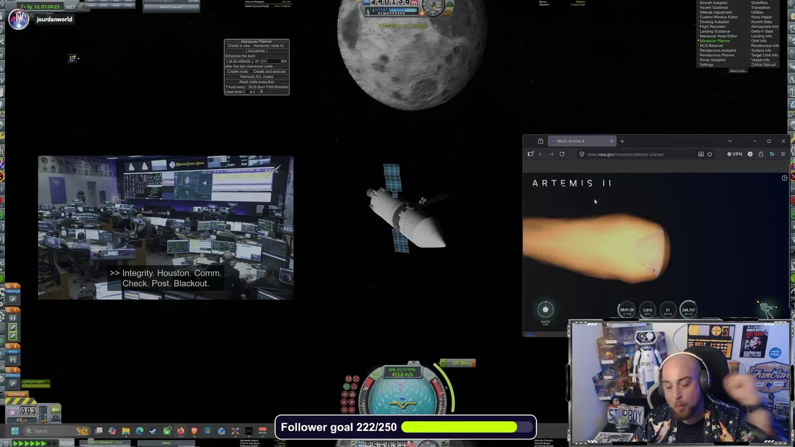Toggle Rendezvous Autopilot window

point(718,50)
